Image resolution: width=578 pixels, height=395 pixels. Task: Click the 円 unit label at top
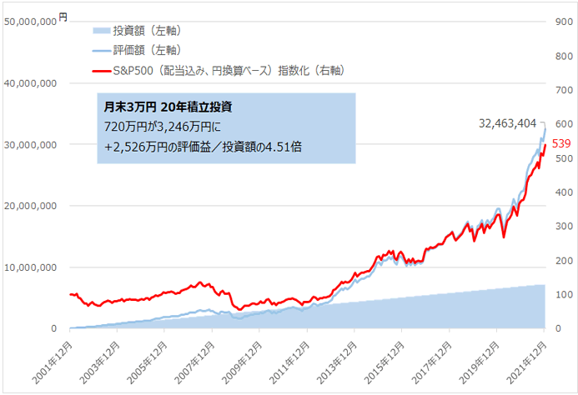pyautogui.click(x=63, y=17)
